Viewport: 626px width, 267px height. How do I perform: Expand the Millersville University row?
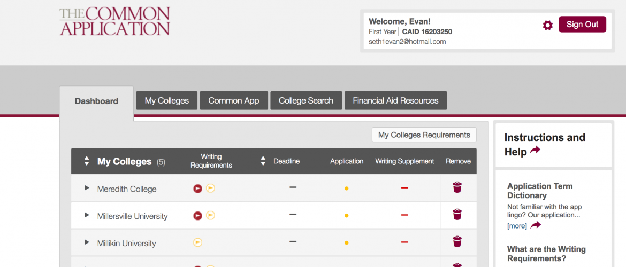point(87,215)
